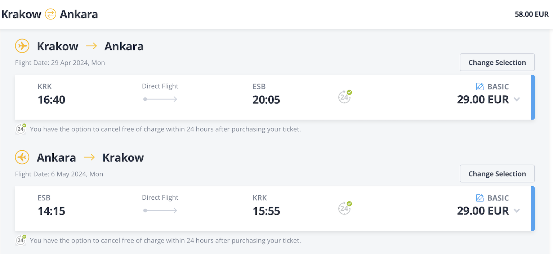
Task: Click the orange arrow in the Krakow to Ankara heading
Action: (92, 46)
